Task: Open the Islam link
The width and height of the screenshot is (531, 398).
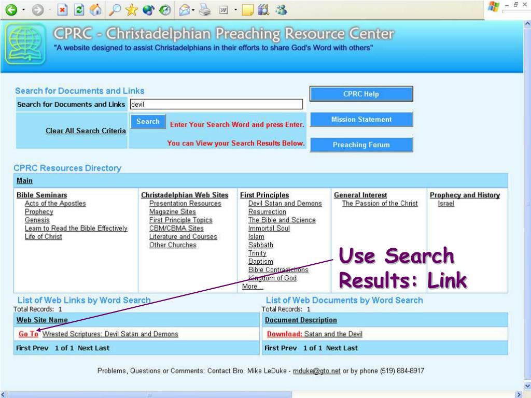Action: (x=256, y=236)
